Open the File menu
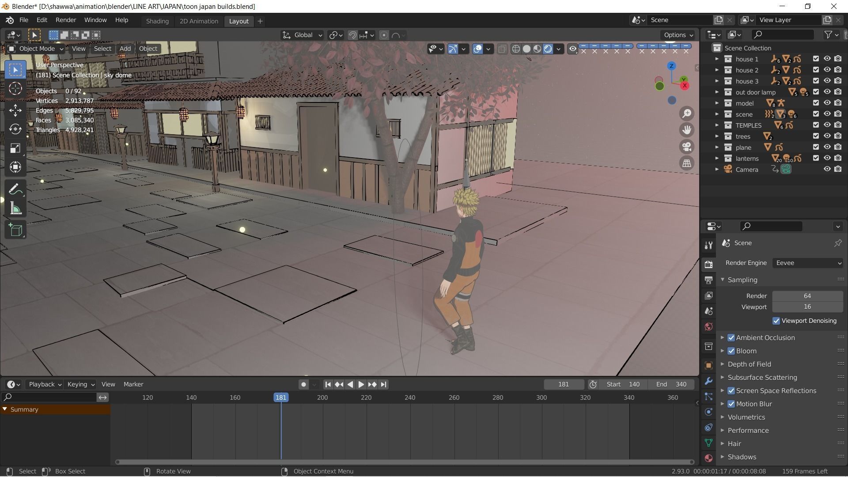This screenshot has height=477, width=848. pos(24,20)
